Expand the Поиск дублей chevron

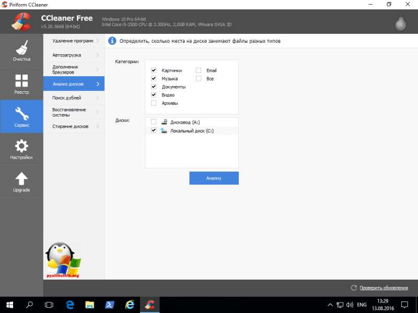pyautogui.click(x=98, y=98)
